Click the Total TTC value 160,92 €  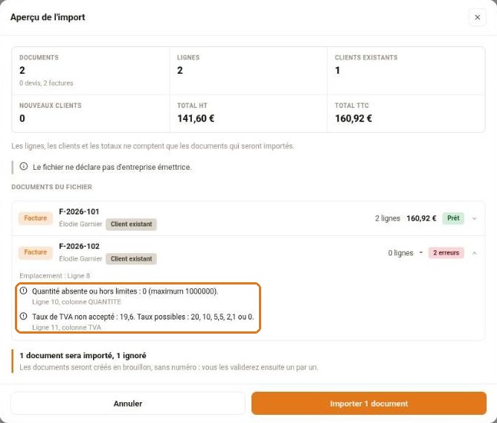353,118
